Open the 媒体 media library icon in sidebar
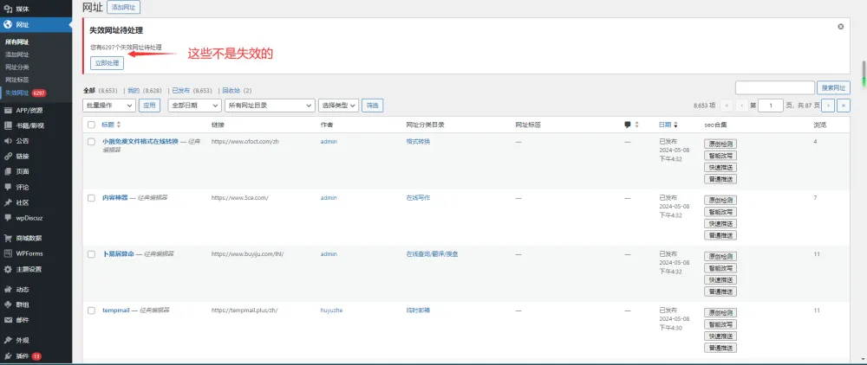 (x=8, y=9)
